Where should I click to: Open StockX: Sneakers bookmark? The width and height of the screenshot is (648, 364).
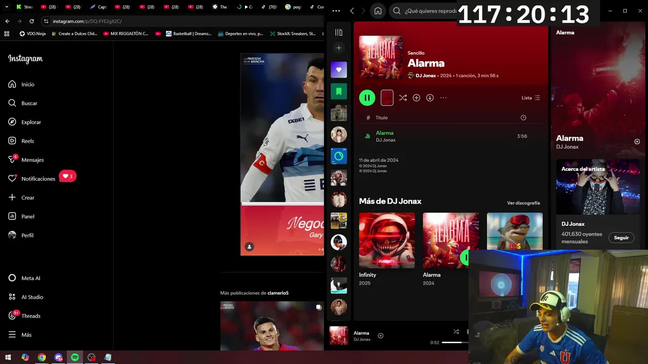click(x=294, y=34)
